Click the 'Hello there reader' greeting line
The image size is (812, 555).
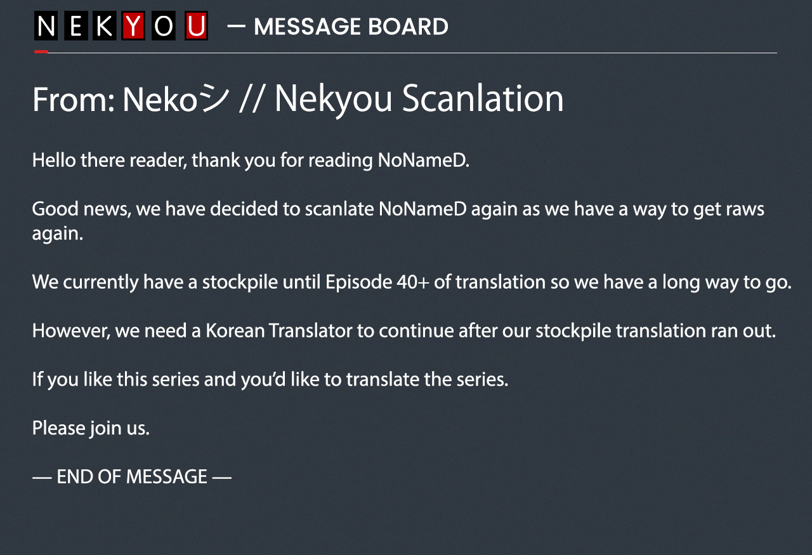251,160
